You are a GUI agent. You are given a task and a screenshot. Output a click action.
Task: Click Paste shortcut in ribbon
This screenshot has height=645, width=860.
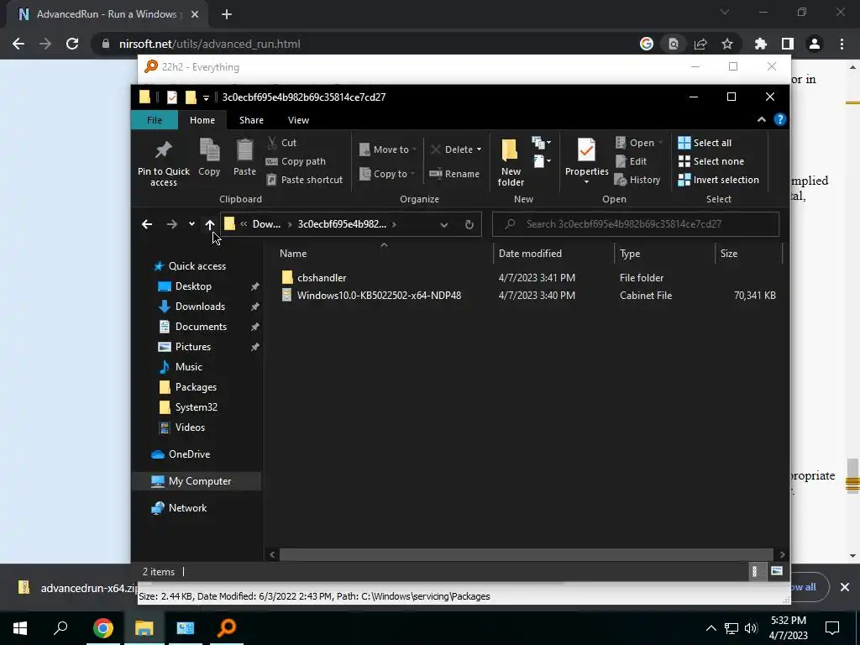[304, 180]
